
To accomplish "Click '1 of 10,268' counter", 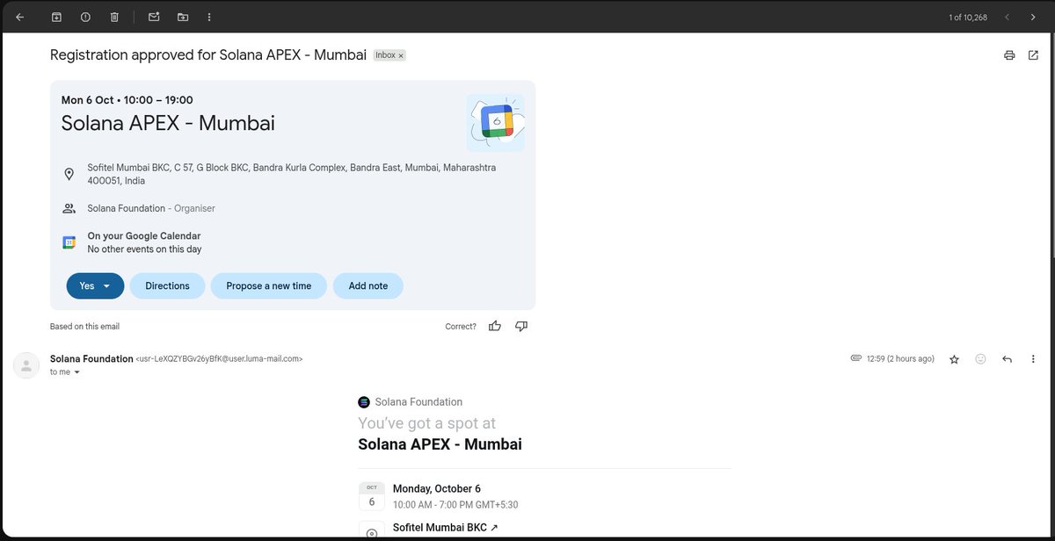I will point(967,17).
